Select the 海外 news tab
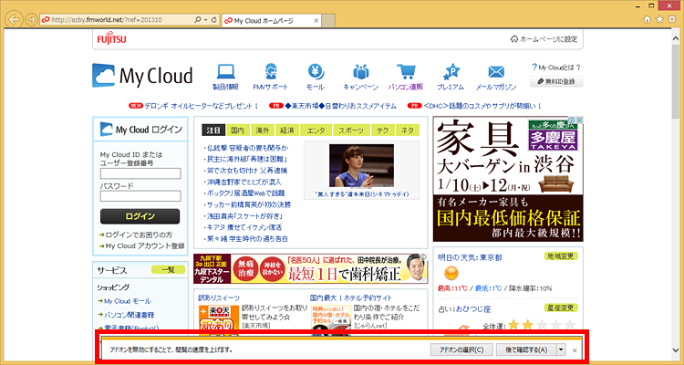 pyautogui.click(x=262, y=130)
